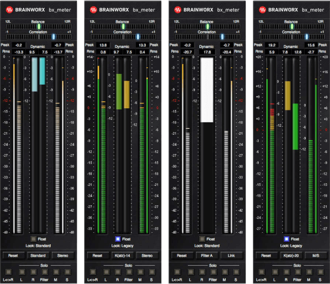330x284 pixels.
Task: Solo R channel in the K(atz)-14 meter
Action: click(118, 272)
